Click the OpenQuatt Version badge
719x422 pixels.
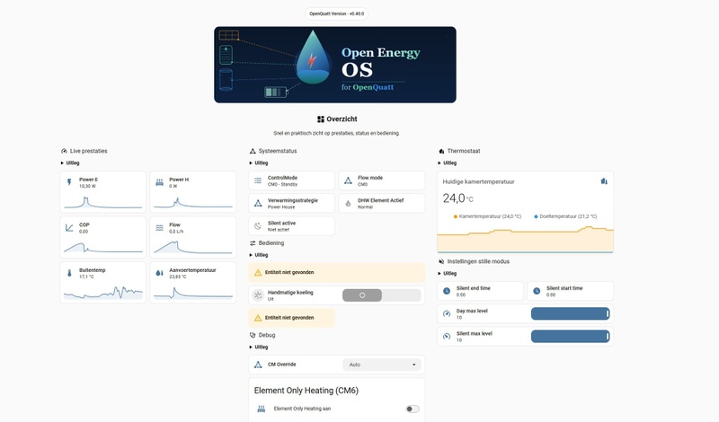coord(336,13)
